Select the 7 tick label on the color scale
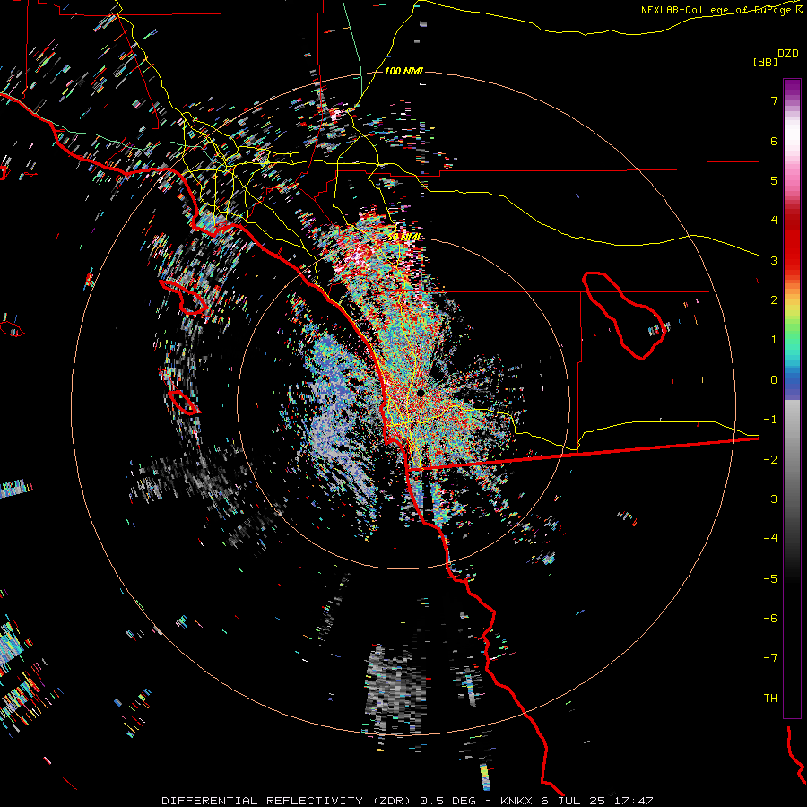The image size is (807, 807). click(x=774, y=100)
